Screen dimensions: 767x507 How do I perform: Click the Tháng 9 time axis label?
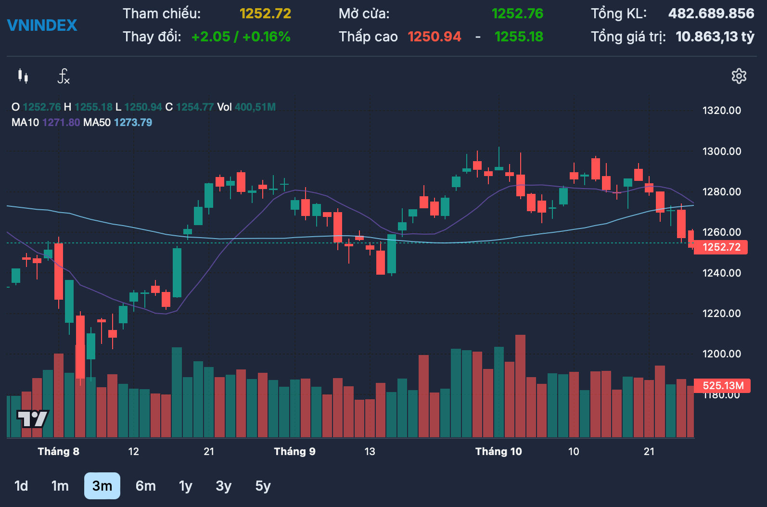(294, 451)
